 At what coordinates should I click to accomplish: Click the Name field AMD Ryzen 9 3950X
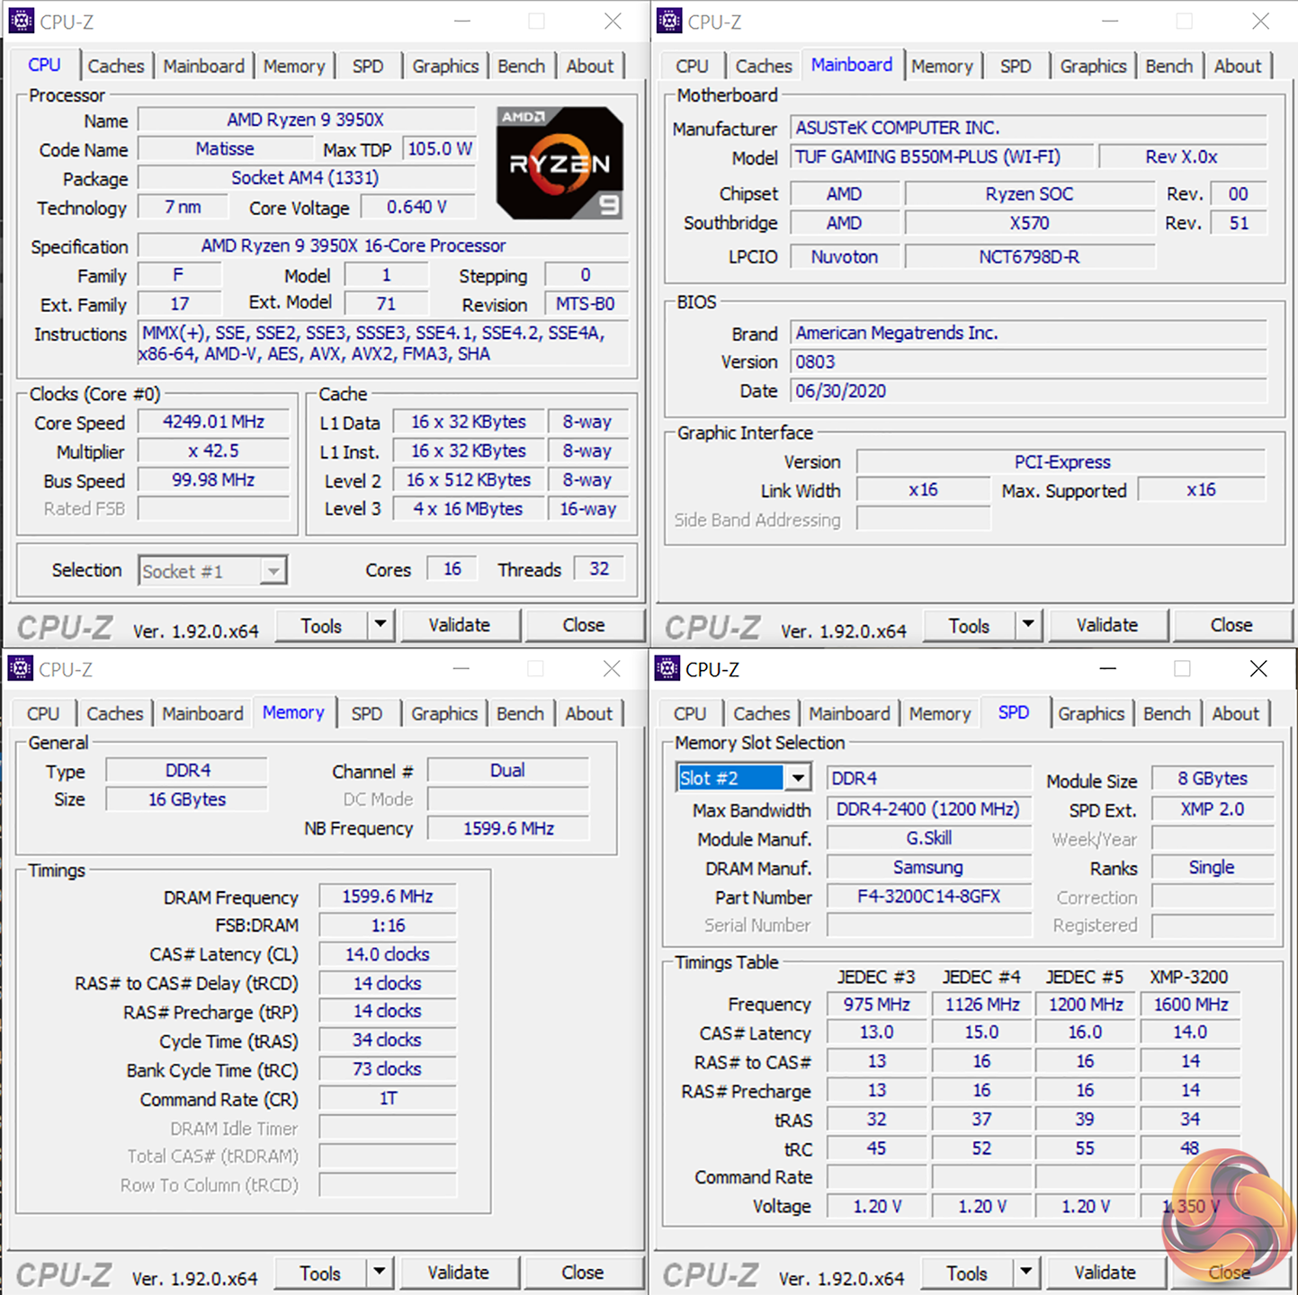point(306,120)
